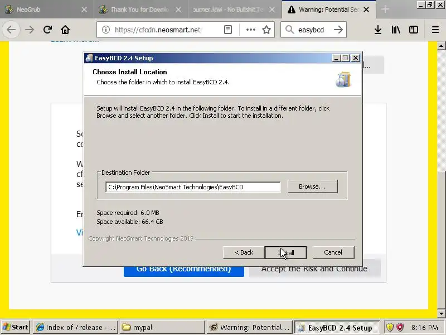This screenshot has height=335, width=446.
Task: Toggle reader view in address bar
Action: [228, 30]
